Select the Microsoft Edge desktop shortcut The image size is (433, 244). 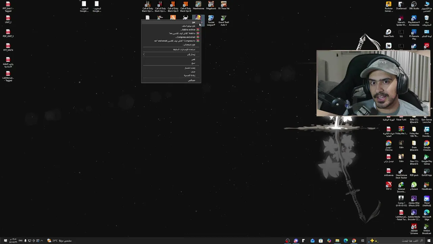[x=427, y=215]
